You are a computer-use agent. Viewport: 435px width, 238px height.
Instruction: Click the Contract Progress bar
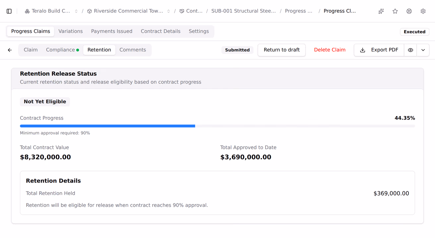tap(217, 126)
